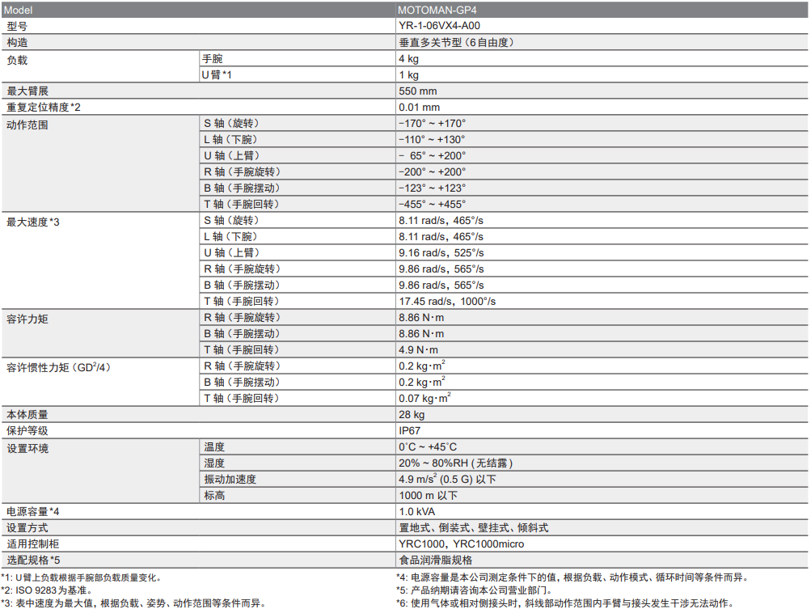The height and width of the screenshot is (609, 811).
Task: Select the 手腕 payload value 4 kg
Action: (408, 59)
